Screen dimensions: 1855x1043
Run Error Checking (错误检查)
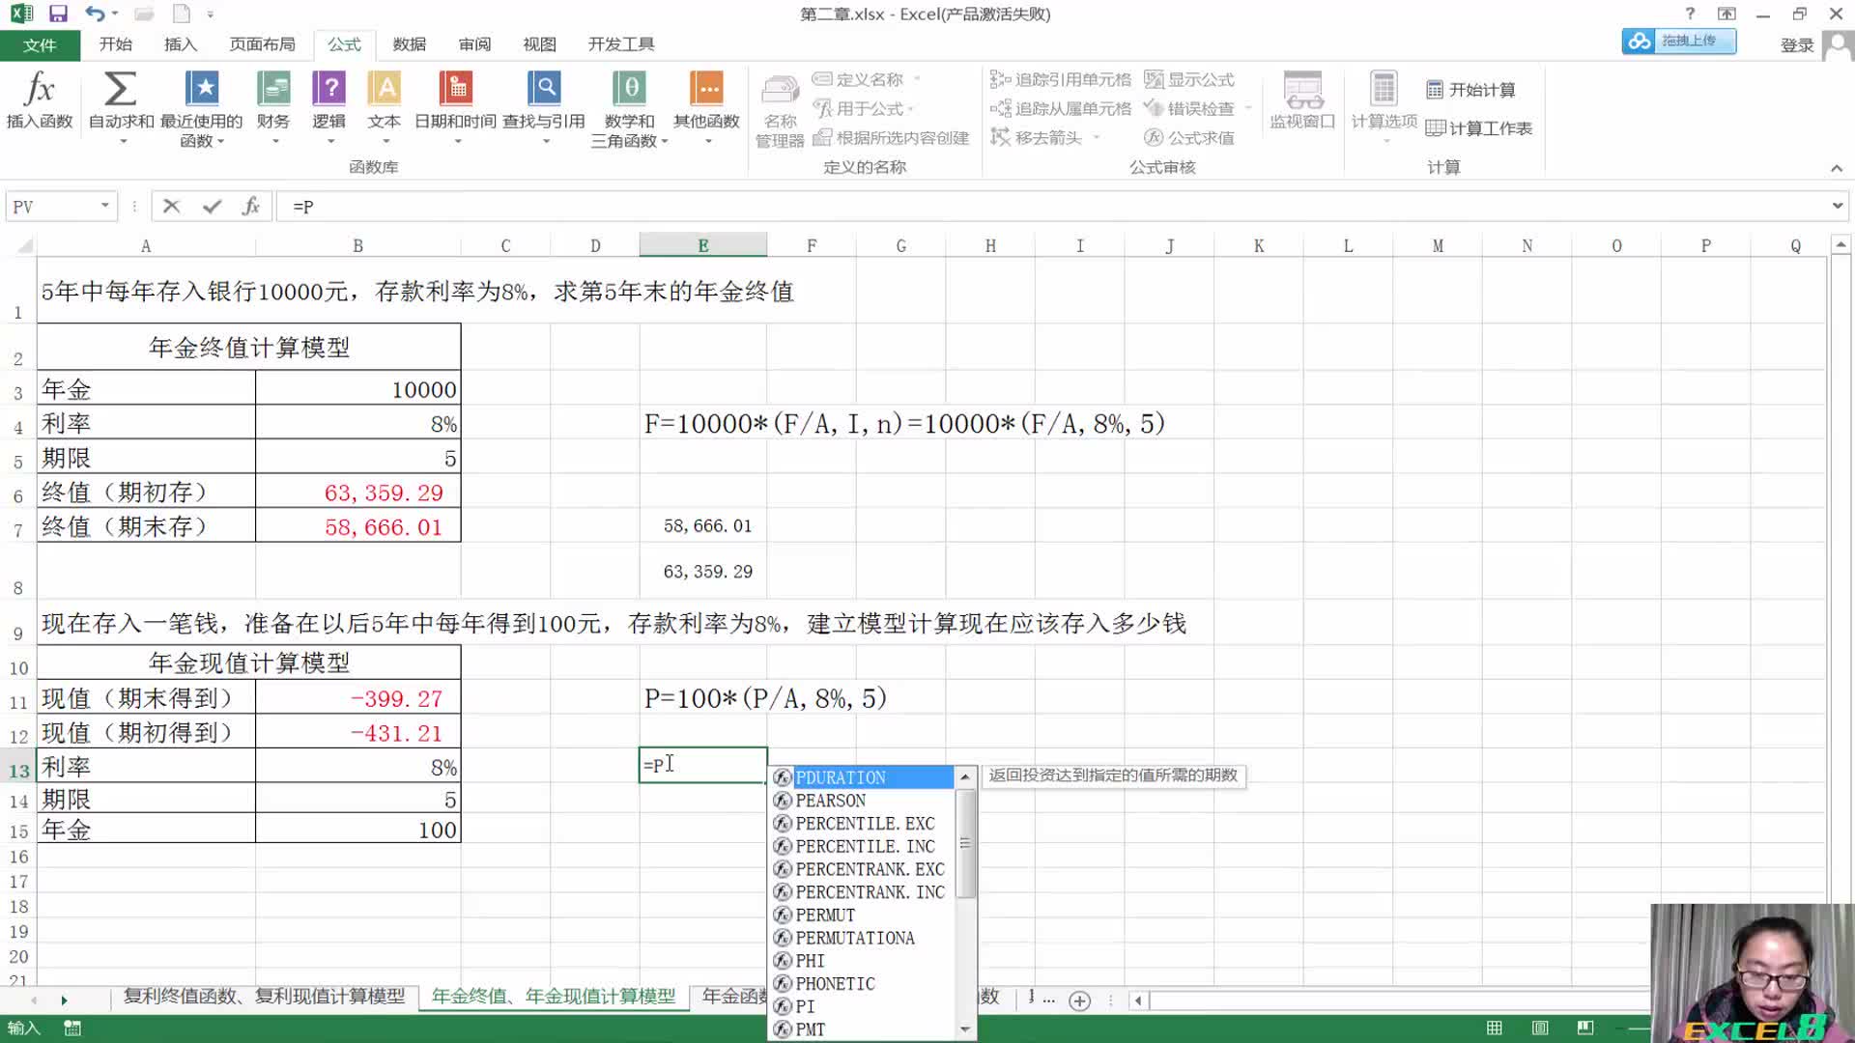(1198, 108)
